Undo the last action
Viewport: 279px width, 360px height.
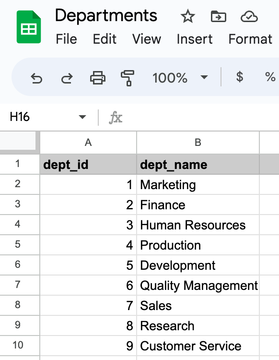[36, 78]
